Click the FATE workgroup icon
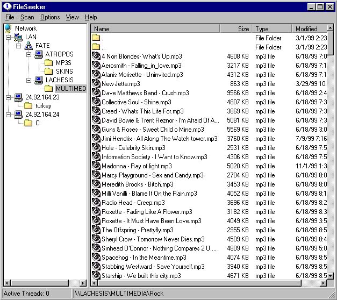 click(x=28, y=46)
